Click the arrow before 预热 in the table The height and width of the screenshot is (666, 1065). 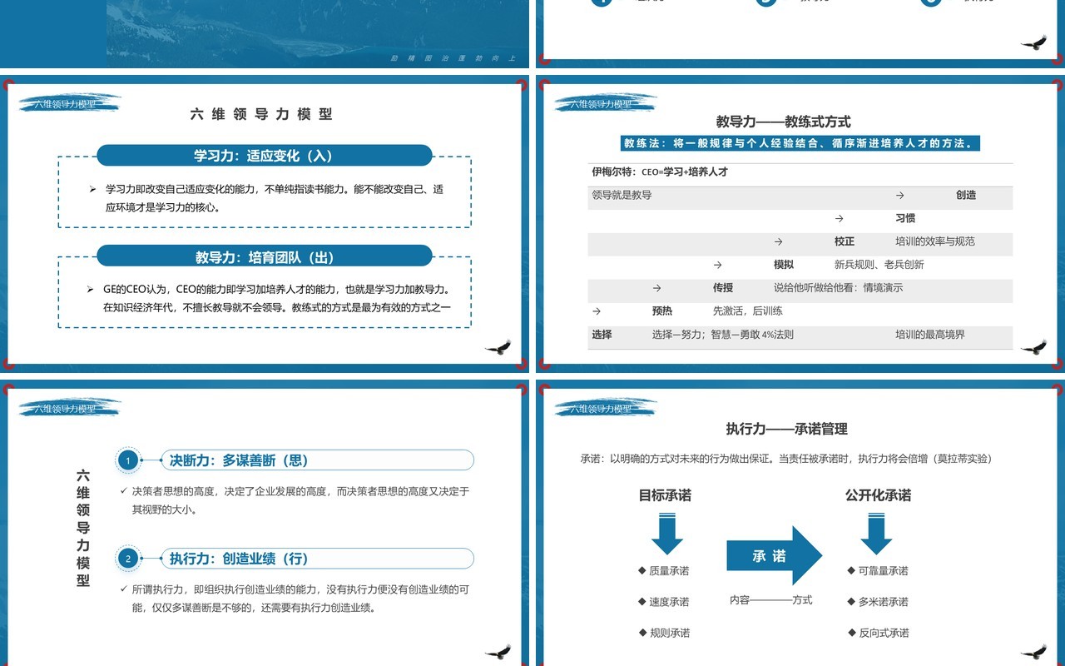(597, 311)
